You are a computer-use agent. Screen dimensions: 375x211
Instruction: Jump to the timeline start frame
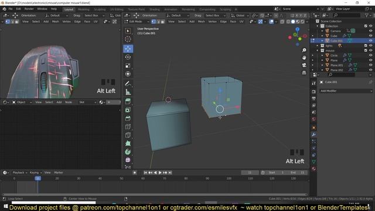pos(145,172)
